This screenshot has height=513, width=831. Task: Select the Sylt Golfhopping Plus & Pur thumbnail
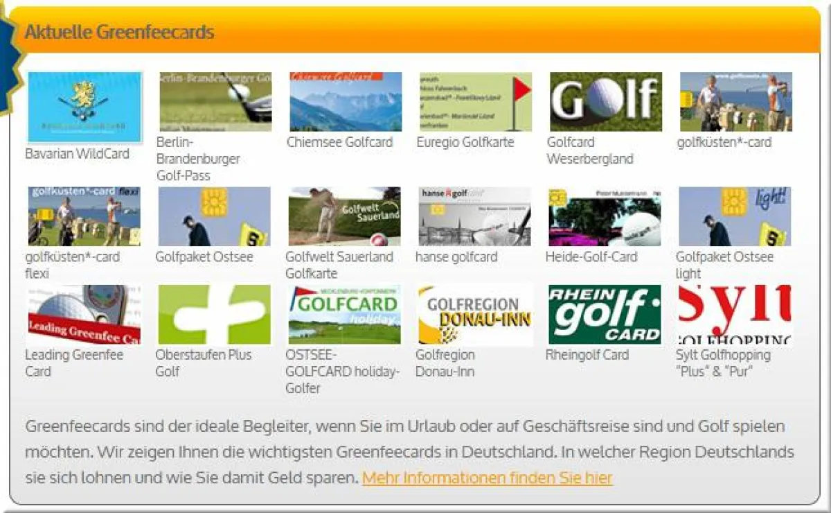(x=734, y=313)
